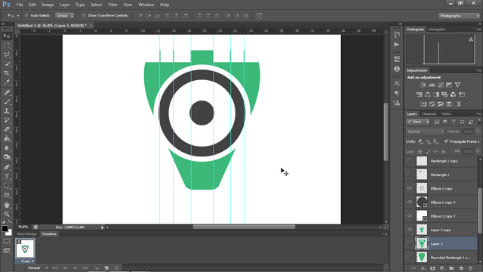
Task: Select the Rectangular Marquee tool
Action: pos(7,45)
